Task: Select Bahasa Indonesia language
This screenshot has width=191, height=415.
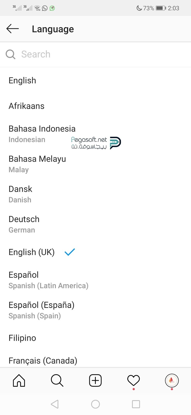Action: coord(96,134)
